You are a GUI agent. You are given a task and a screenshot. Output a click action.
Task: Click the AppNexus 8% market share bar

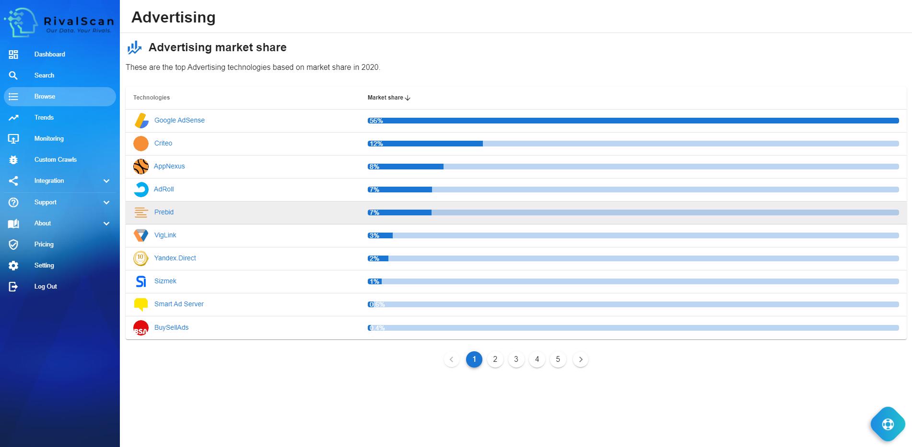[633, 167]
